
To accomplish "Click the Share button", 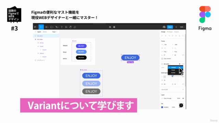I will (170, 27).
